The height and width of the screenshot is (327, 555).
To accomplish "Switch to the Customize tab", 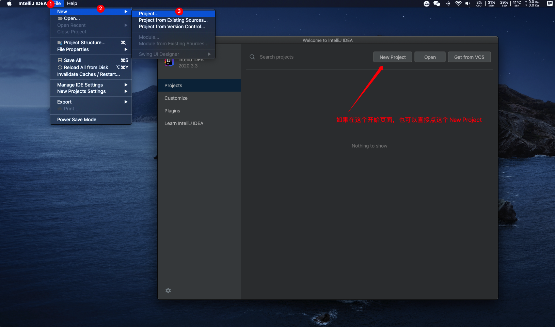I will click(200, 98).
